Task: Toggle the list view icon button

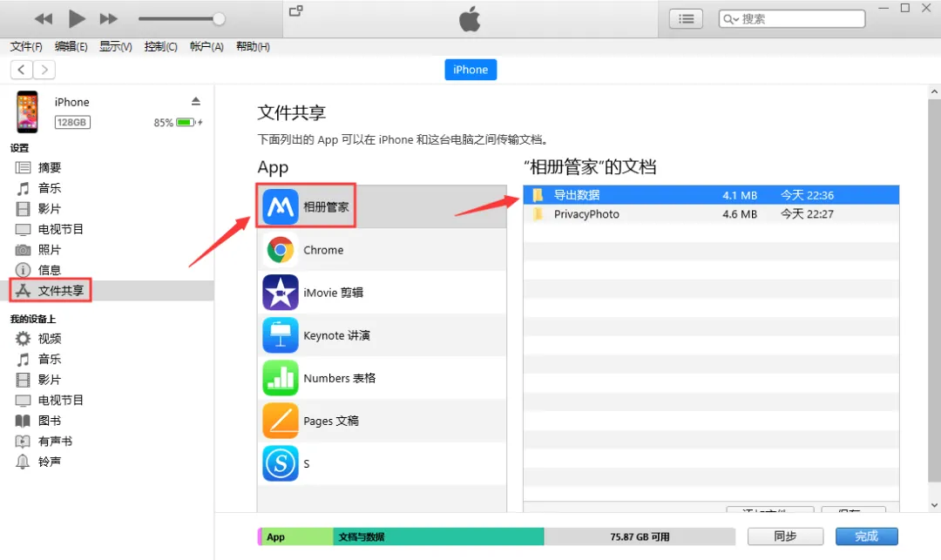Action: pos(686,18)
